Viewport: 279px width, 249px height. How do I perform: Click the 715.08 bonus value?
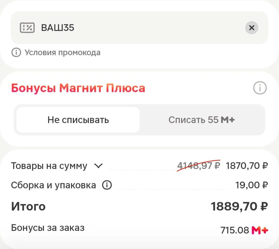pos(235,230)
